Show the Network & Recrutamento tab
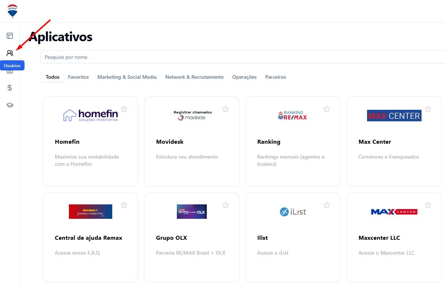Viewport: 445px width, 286px height. click(195, 77)
